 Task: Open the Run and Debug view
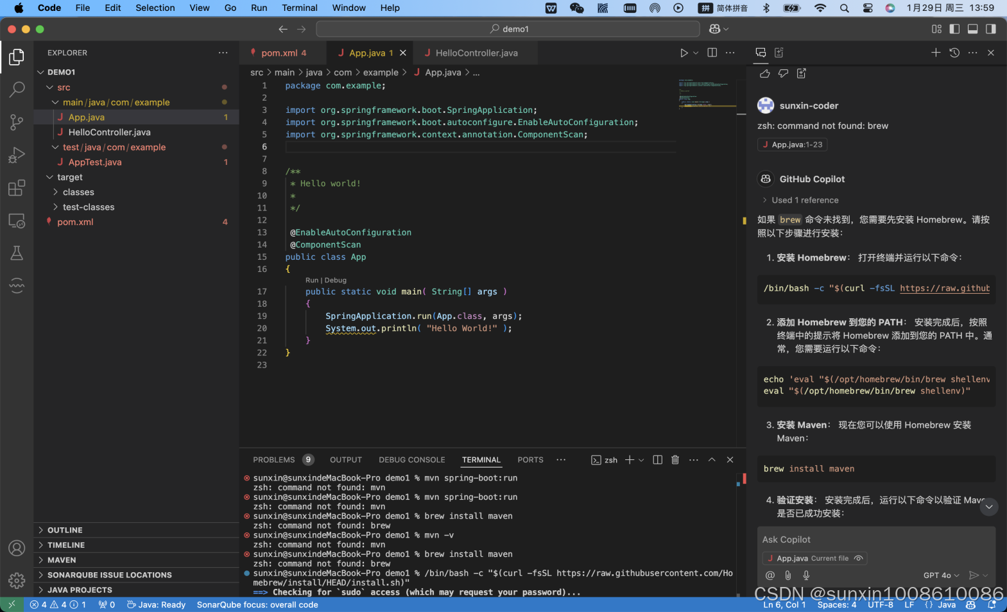[x=17, y=155]
